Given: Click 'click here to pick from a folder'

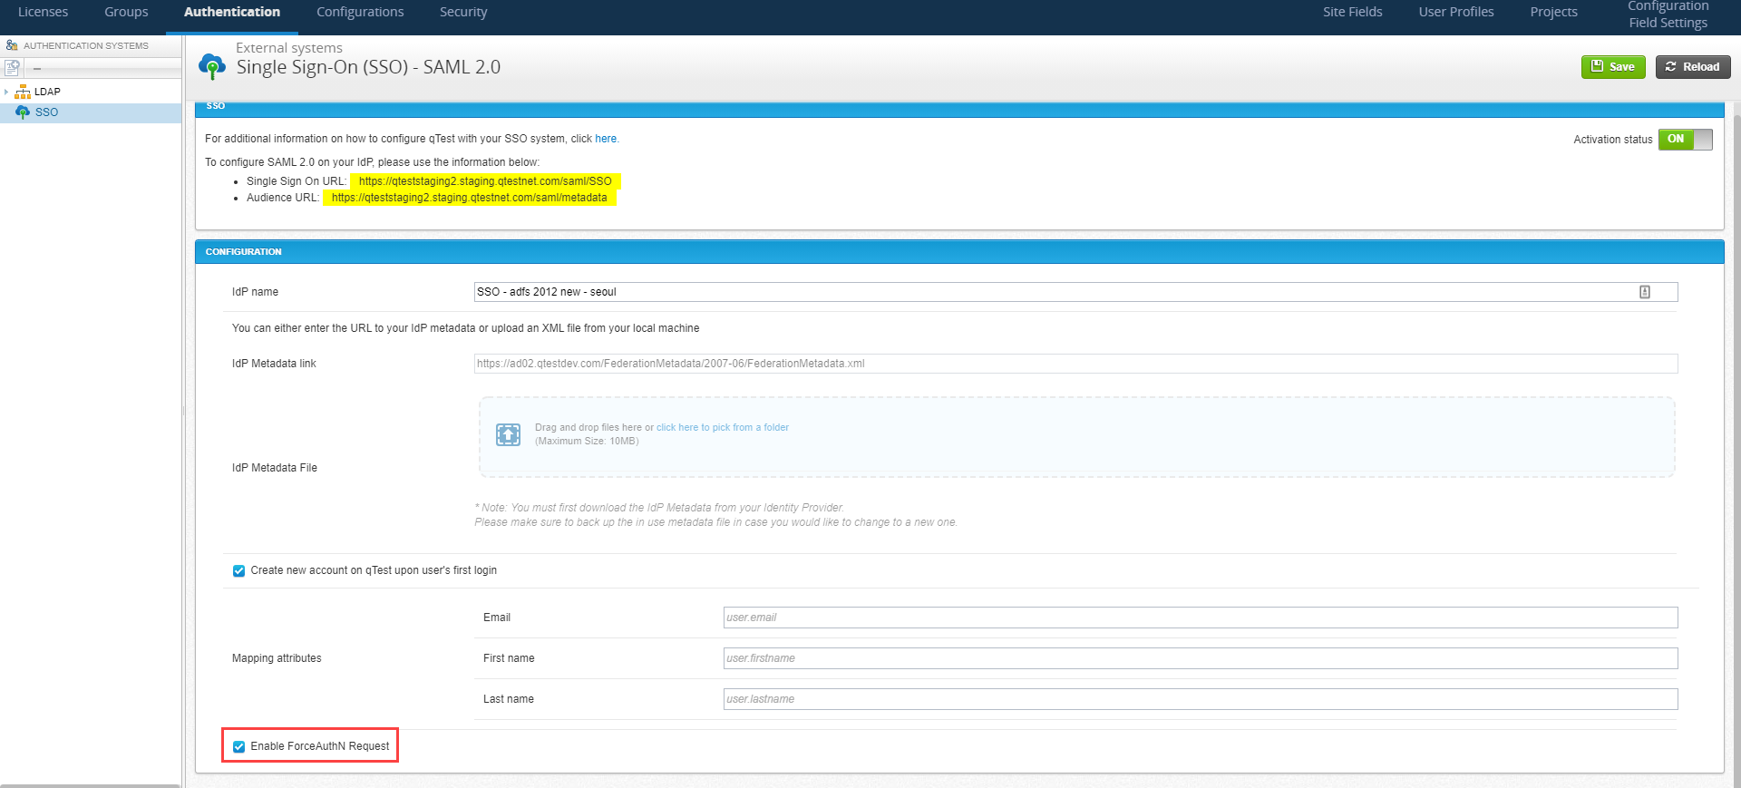Looking at the screenshot, I should (x=722, y=427).
